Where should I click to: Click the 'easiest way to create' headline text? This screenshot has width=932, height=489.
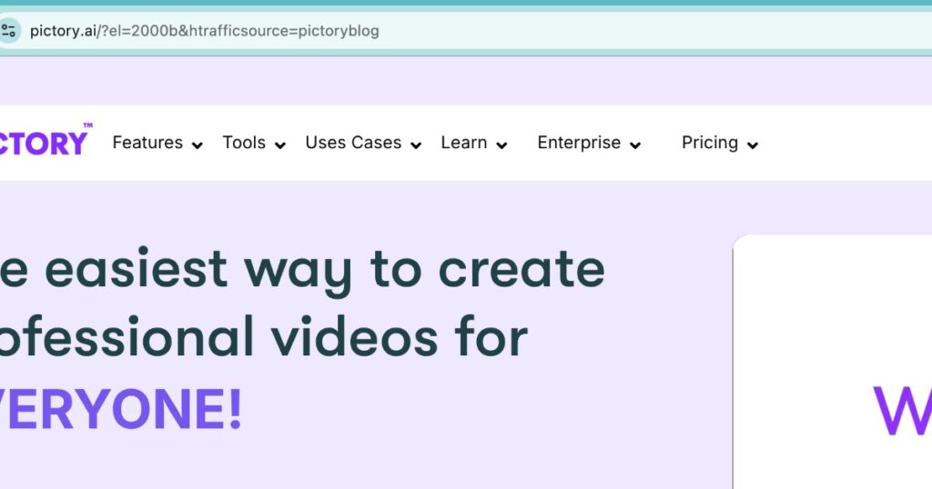click(325, 270)
